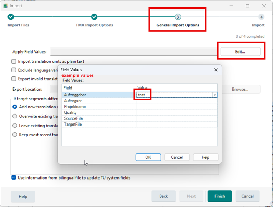Image resolution: width=273 pixels, height=207 pixels.
Task: Minimize the Import window
Action: click(x=231, y=6)
